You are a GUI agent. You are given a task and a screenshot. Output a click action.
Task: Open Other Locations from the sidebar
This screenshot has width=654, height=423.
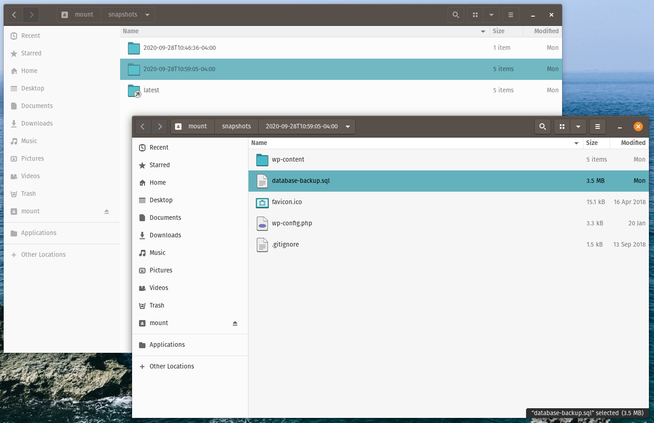171,366
